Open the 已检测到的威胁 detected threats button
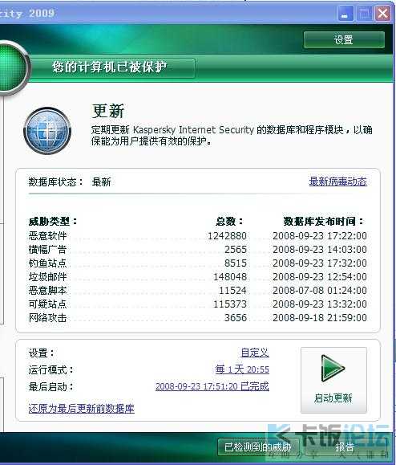The image size is (396, 465). [258, 447]
